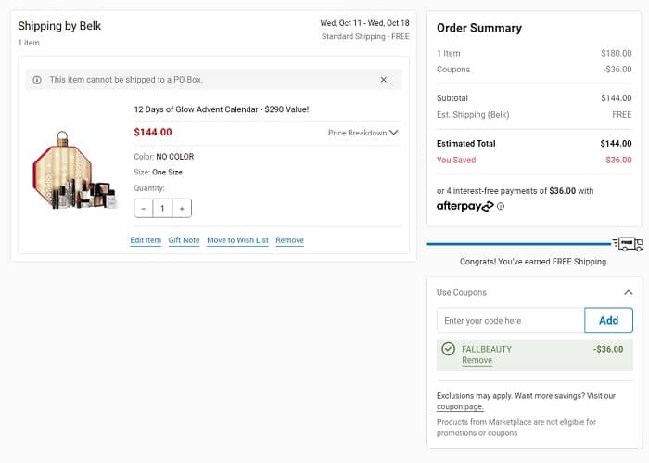Expand the Price Breakdown chevron
The width and height of the screenshot is (649, 463).
click(x=394, y=133)
